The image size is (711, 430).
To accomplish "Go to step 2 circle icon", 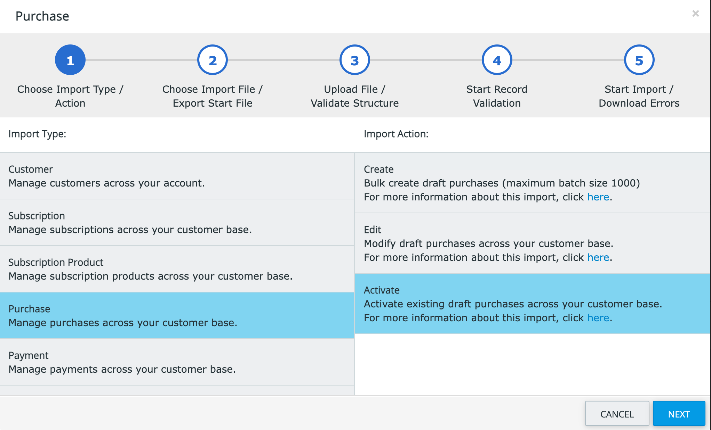I will [213, 60].
